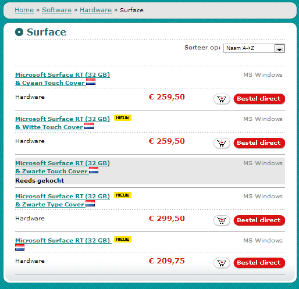This screenshot has height=289, width=299.
Task: Click Dutch flag next to Witte Touch Cover
Action: 89,126
